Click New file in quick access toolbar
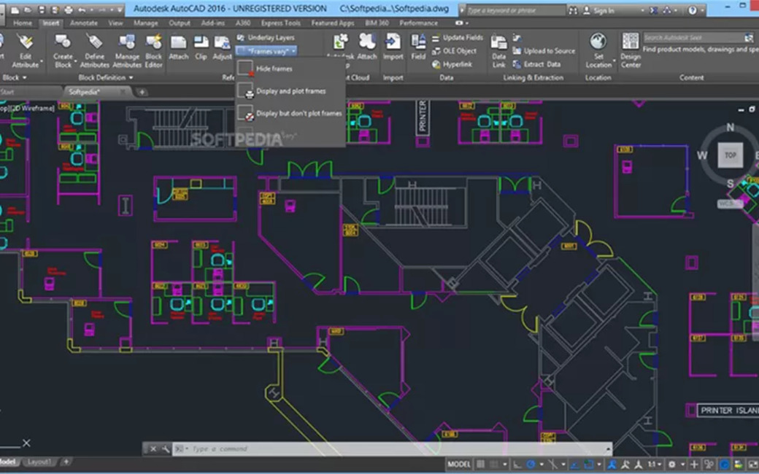The image size is (759, 474). tap(15, 9)
